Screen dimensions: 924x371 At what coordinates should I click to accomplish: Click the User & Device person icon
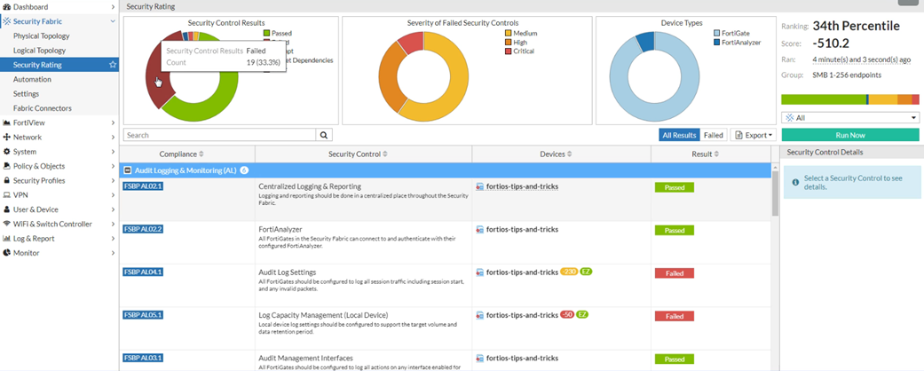click(x=7, y=209)
